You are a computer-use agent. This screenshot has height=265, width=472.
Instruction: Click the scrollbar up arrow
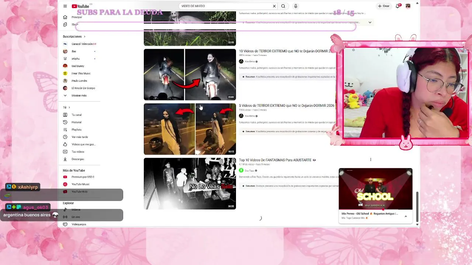click(x=417, y=3)
